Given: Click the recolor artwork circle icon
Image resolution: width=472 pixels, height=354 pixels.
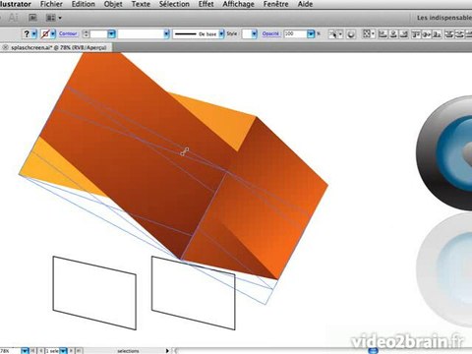Looking at the screenshot, I should tap(351, 34).
